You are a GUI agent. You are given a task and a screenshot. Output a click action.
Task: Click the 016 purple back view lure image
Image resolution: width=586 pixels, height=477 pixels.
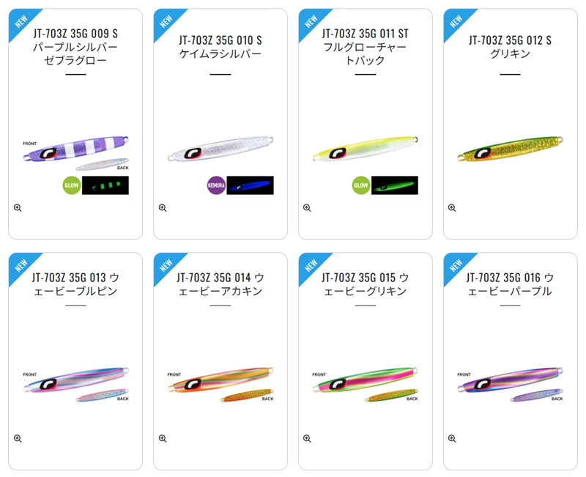537,395
